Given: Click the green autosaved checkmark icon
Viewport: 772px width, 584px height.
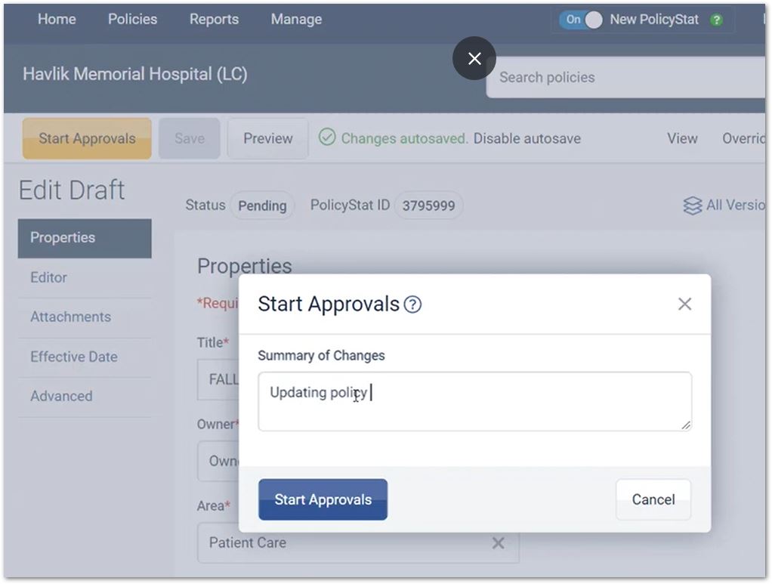Looking at the screenshot, I should (x=327, y=138).
